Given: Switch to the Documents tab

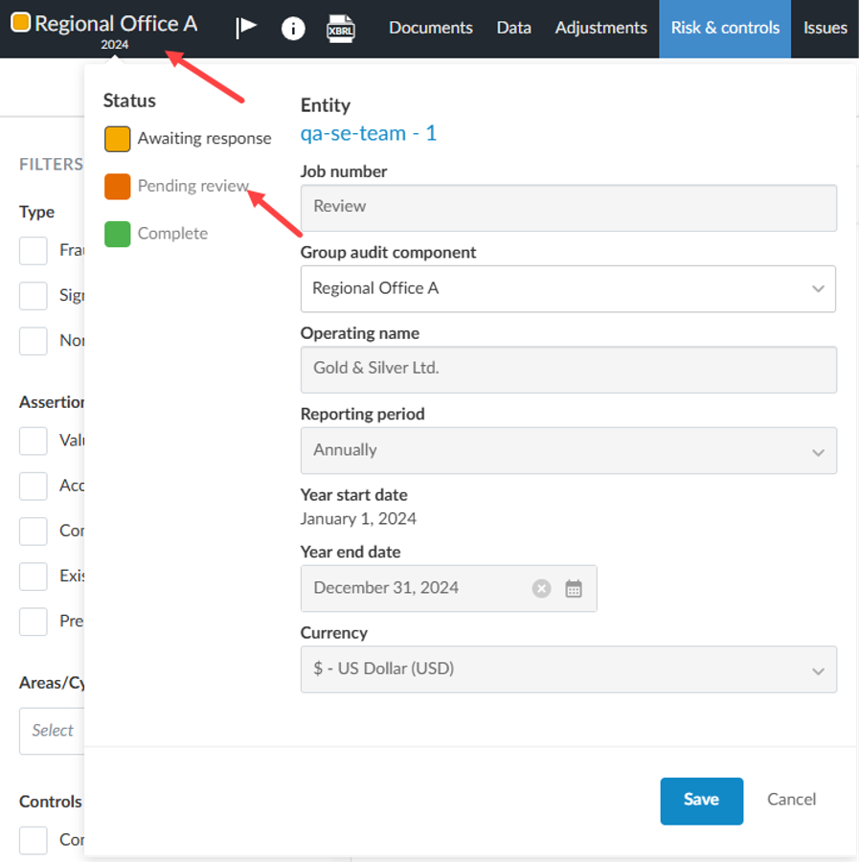Looking at the screenshot, I should (431, 28).
